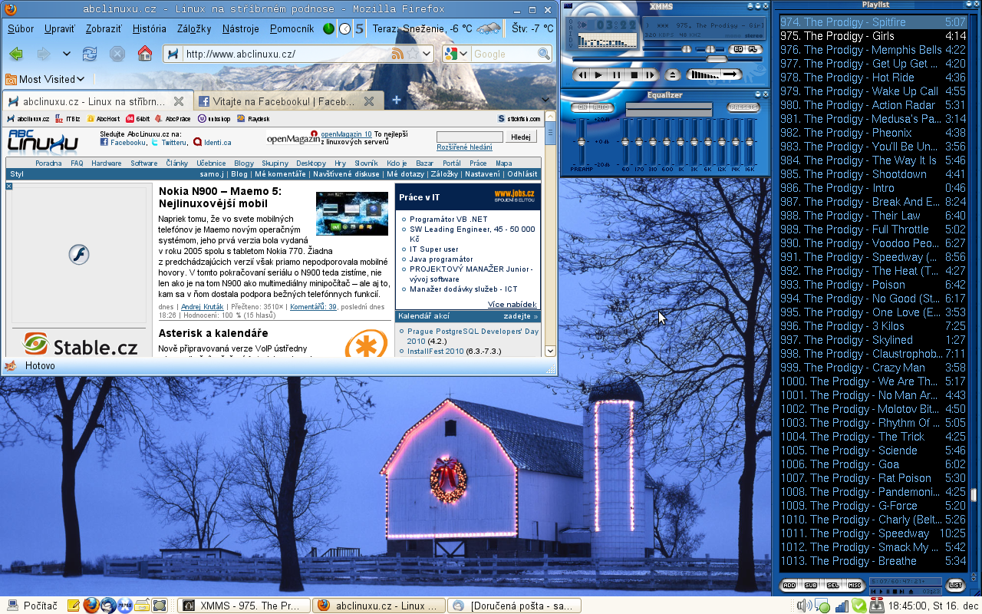The image size is (982, 614).
Task: Open the Asterisk a kalendáře article
Action: coord(213,333)
